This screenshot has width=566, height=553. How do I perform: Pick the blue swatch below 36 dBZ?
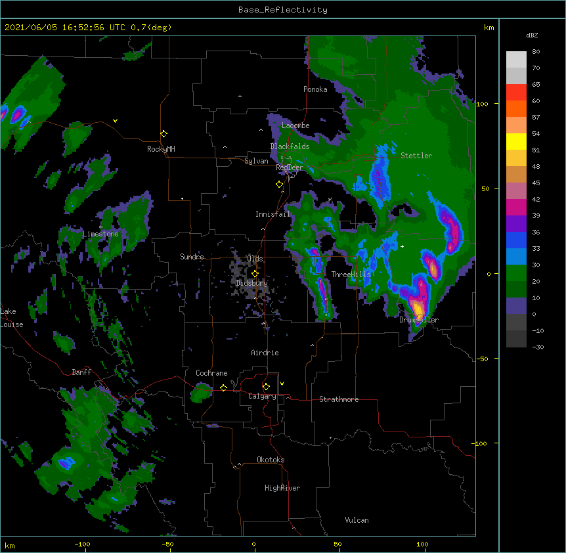(516, 240)
